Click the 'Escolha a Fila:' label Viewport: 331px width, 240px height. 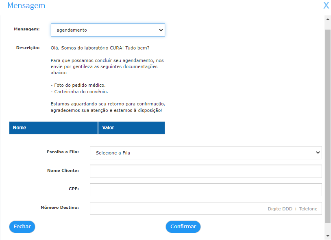tap(63, 152)
